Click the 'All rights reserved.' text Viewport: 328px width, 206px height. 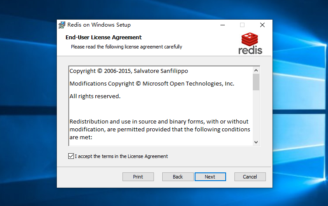(95, 96)
